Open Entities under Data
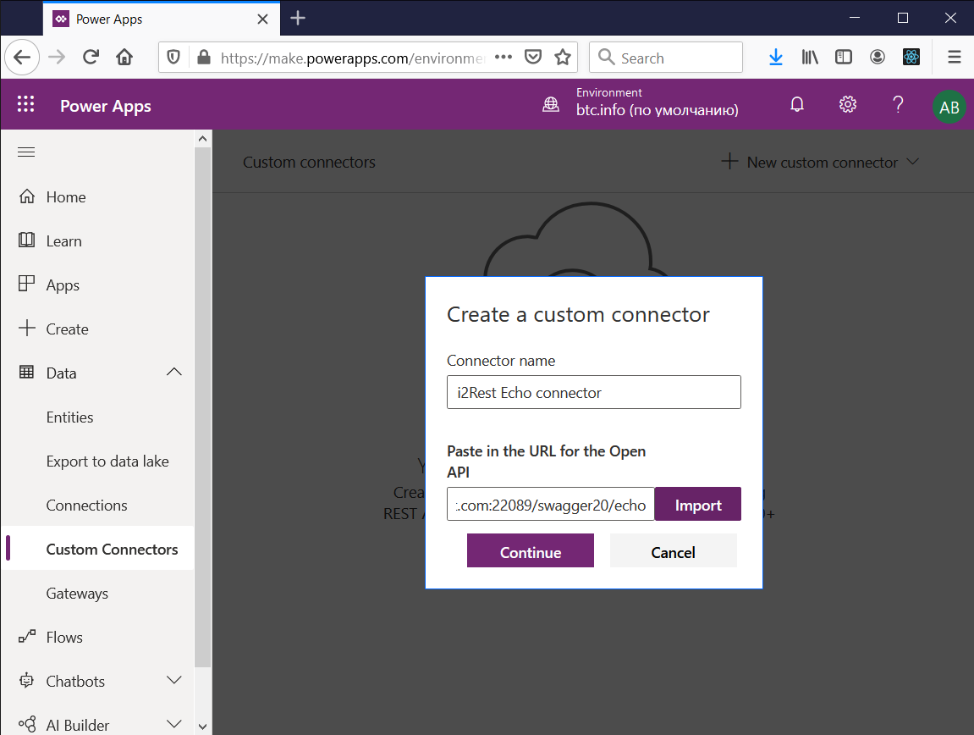The height and width of the screenshot is (735, 974). (x=69, y=417)
